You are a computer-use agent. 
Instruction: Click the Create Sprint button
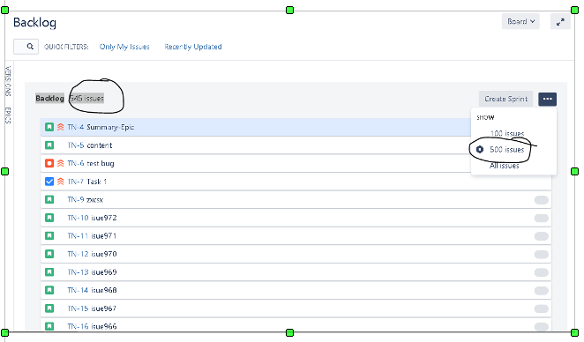[505, 99]
